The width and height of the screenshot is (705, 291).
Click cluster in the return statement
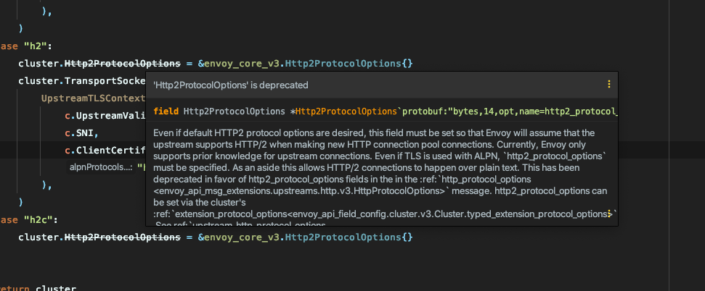[x=56, y=289]
